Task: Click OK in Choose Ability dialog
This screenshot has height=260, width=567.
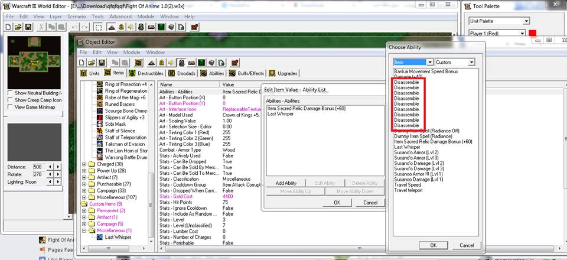Action: 433,245
